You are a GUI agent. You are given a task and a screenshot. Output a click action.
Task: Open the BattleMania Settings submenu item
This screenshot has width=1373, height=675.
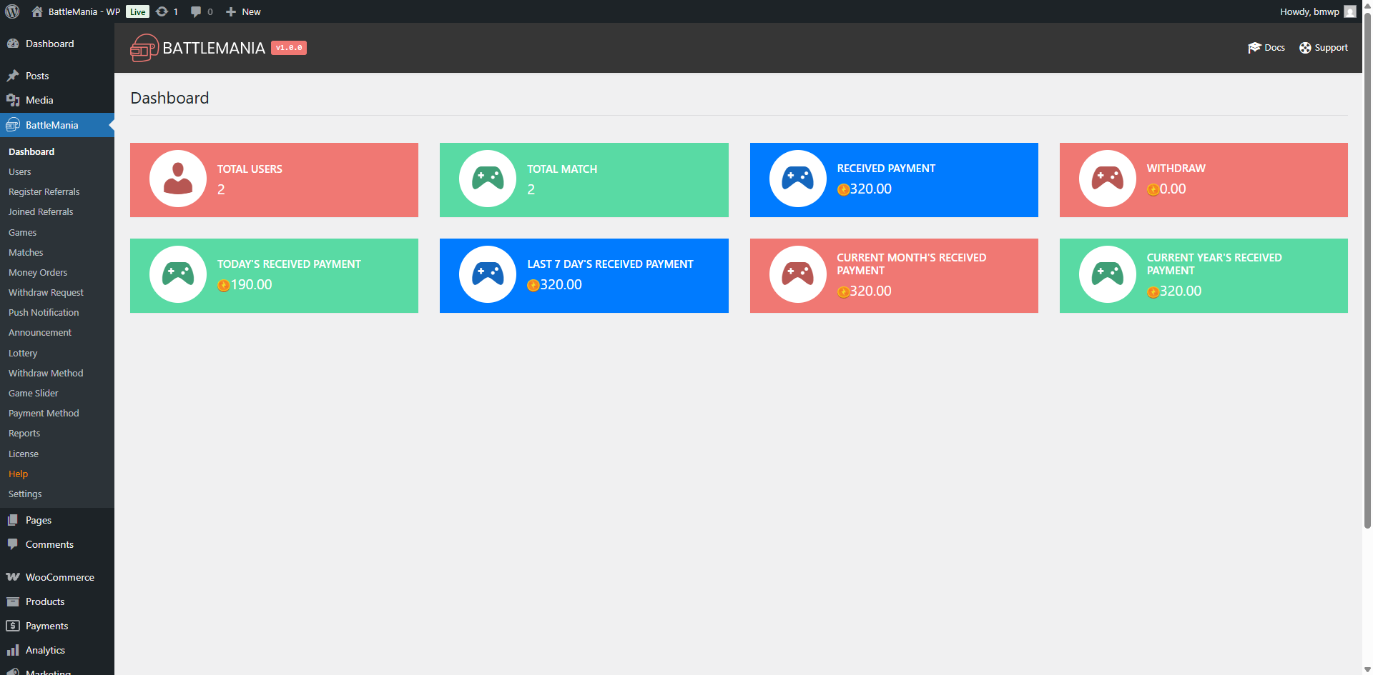25,494
